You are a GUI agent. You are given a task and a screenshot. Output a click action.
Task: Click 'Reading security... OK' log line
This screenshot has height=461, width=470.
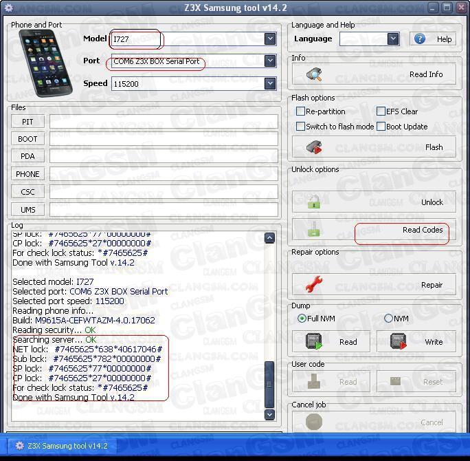[54, 330]
